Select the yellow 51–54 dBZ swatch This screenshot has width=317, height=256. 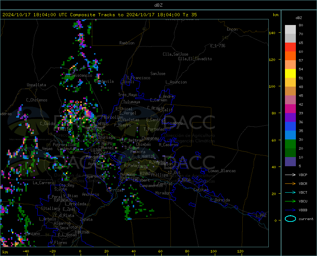(x=290, y=74)
